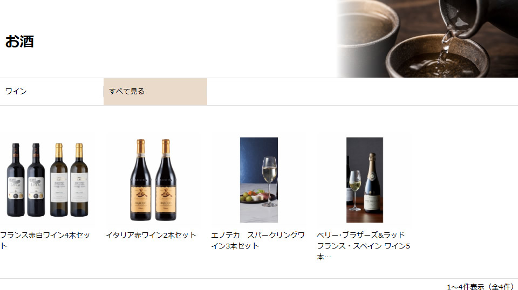Open the Italian red wine 2-bottle photo
The image size is (518, 290).
point(153,180)
